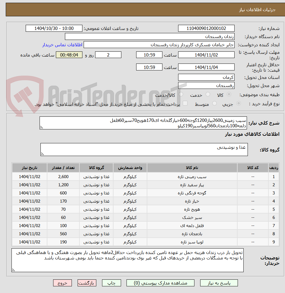Toggle the اسناد خزانه اسلامی payment checkbox
Viewport: 285px width, 293px height.
click(185, 103)
